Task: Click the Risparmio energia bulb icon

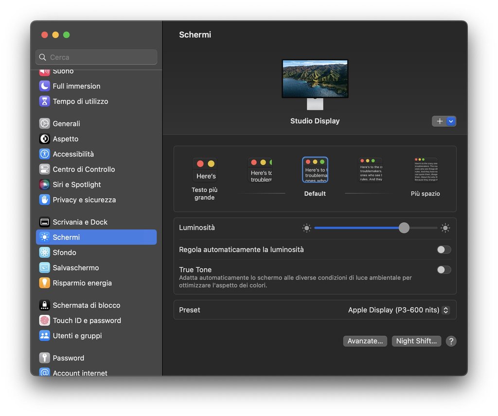Action: (44, 283)
